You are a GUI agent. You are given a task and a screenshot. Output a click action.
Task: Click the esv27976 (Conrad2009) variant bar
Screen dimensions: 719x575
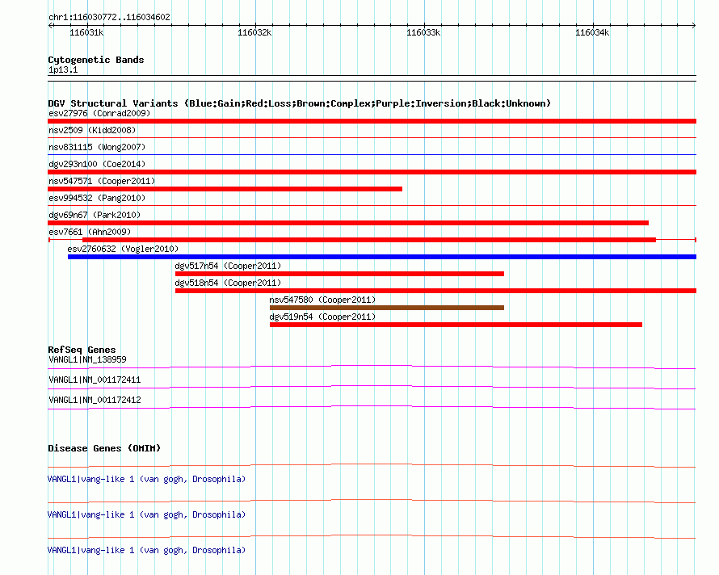(x=372, y=121)
